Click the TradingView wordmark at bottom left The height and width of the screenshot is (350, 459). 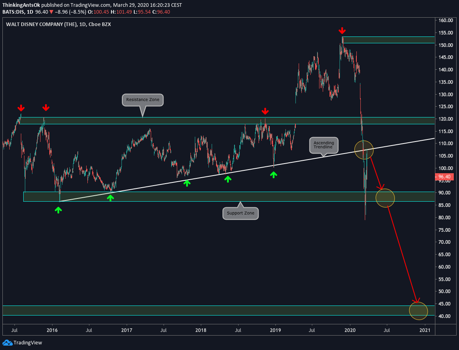point(28,343)
